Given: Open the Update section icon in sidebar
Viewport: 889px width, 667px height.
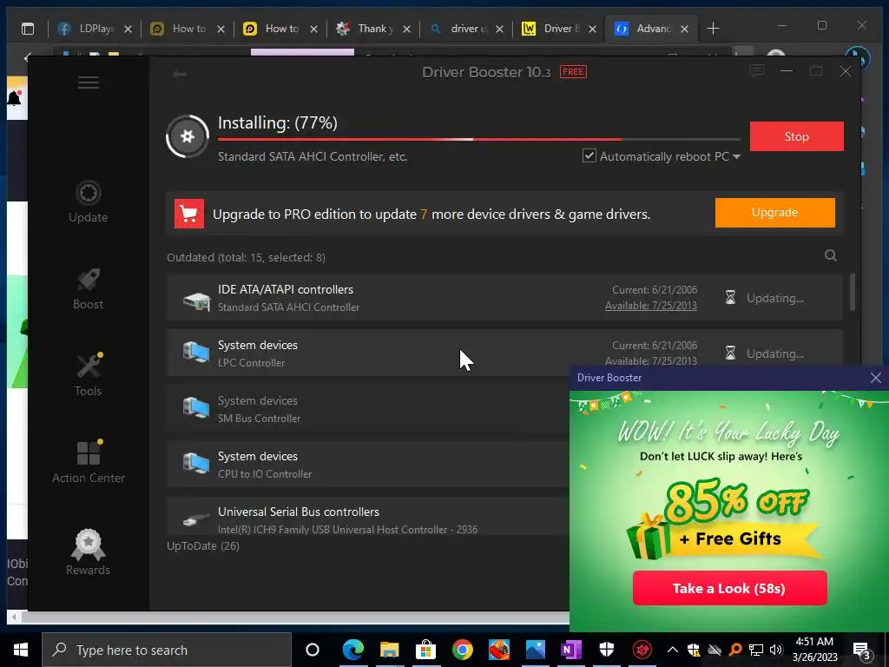Looking at the screenshot, I should [x=88, y=193].
